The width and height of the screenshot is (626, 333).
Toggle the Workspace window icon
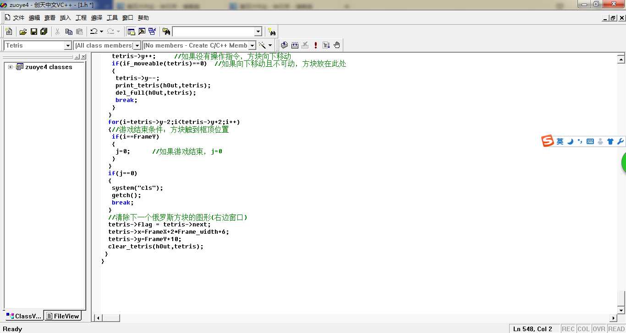pos(131,32)
